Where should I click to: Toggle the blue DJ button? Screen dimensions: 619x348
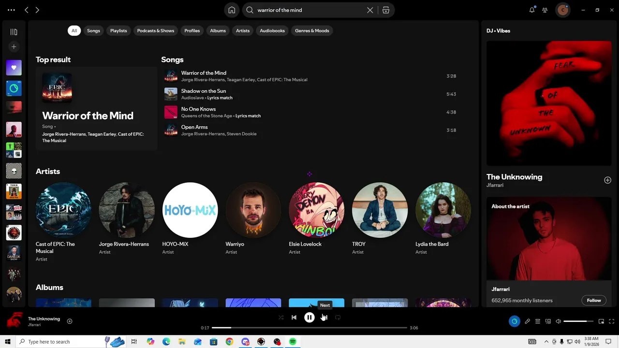[x=514, y=321]
